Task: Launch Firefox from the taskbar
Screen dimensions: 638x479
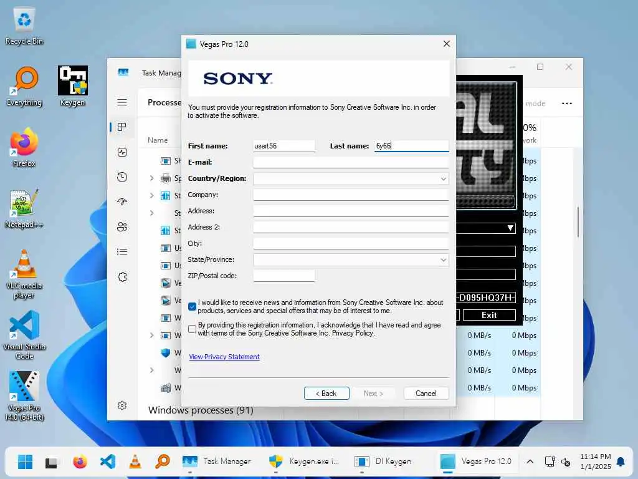Action: 80,462
